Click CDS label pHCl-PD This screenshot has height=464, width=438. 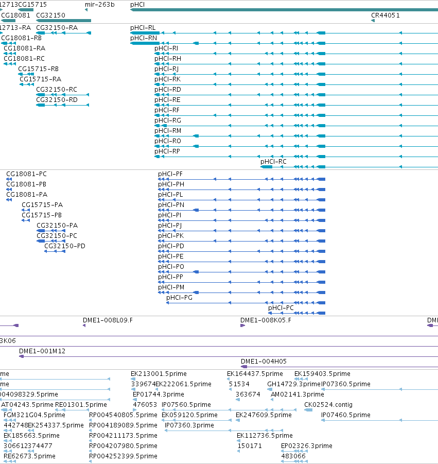click(171, 246)
